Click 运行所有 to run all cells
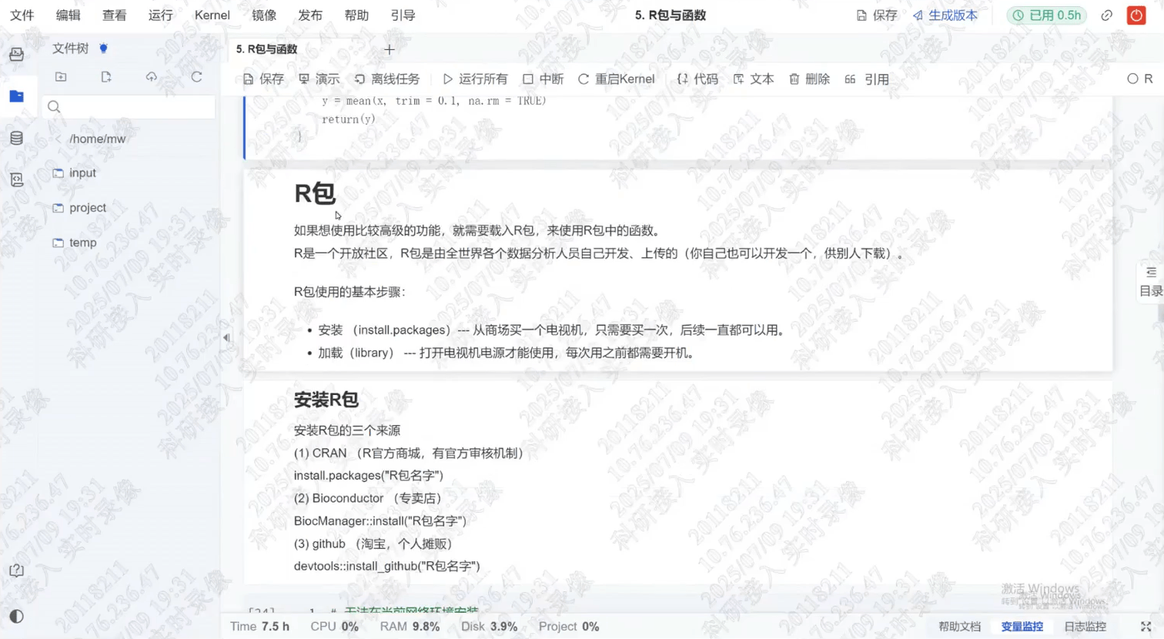This screenshot has height=639, width=1164. [x=475, y=79]
